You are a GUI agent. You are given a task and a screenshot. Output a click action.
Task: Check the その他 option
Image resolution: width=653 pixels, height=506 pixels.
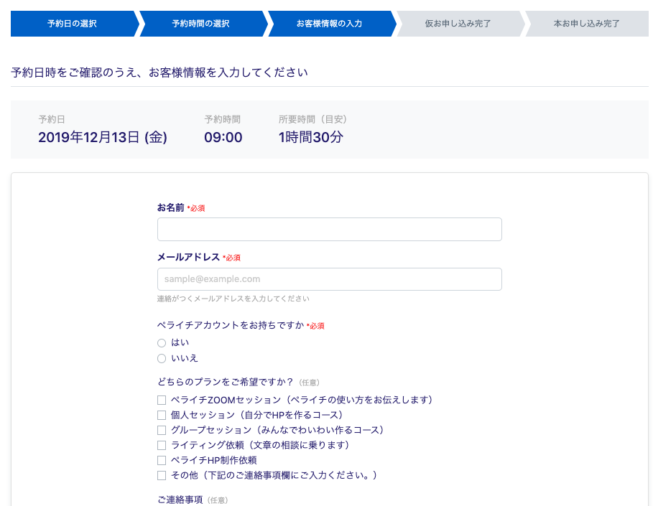(x=162, y=475)
